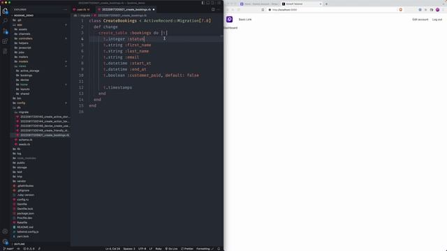Click the Spaces indentation in the status bar

pos(129,249)
